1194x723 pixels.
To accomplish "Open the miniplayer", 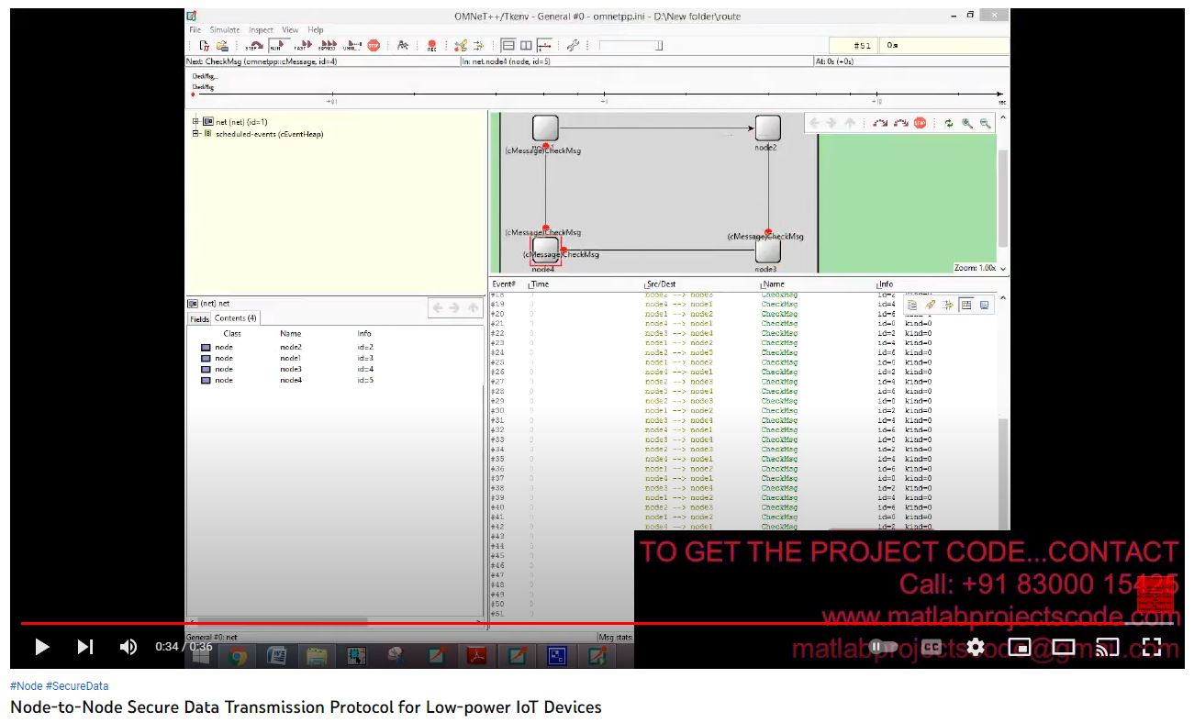I will pos(1020,647).
